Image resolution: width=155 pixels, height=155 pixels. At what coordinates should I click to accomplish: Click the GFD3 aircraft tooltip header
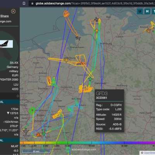109,95
